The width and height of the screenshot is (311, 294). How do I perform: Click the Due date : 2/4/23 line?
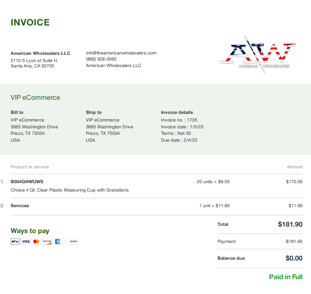click(x=179, y=140)
